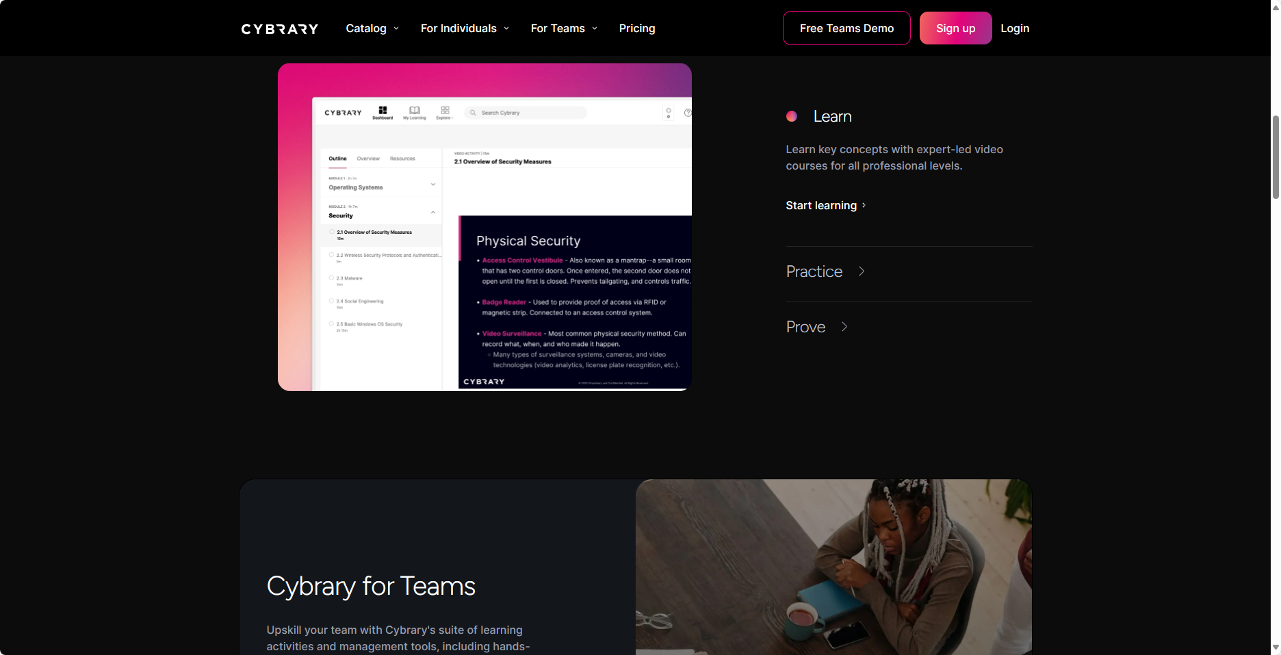Click the Cybrary logo in the header

pos(279,29)
